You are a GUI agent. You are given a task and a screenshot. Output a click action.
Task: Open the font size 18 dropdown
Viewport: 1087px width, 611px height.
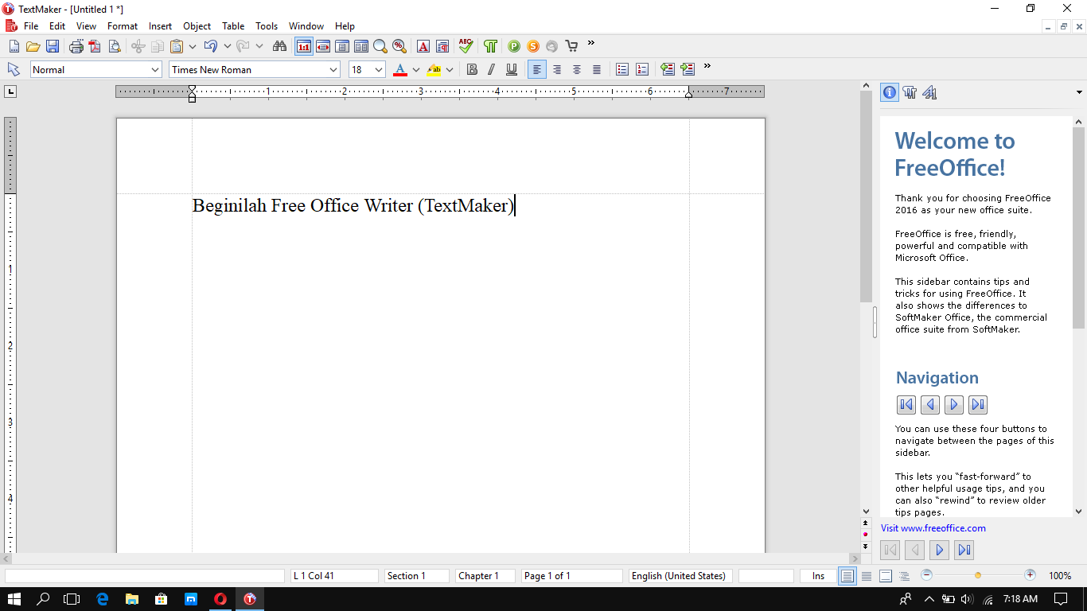378,69
